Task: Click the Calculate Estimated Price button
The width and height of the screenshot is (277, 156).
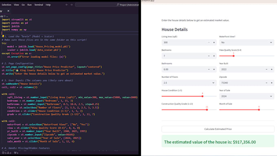Action: (x=218, y=129)
